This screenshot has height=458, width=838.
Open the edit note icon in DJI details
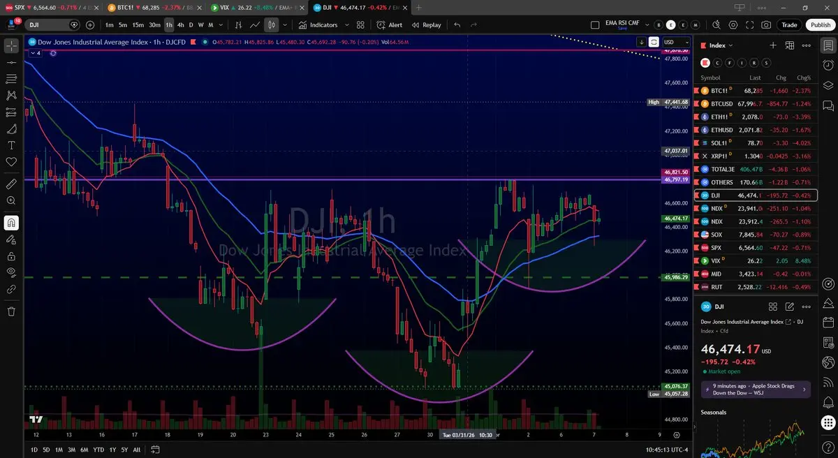coord(790,306)
